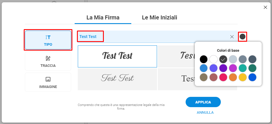Select the black color swatch
The image size is (272, 124).
pos(204,59)
